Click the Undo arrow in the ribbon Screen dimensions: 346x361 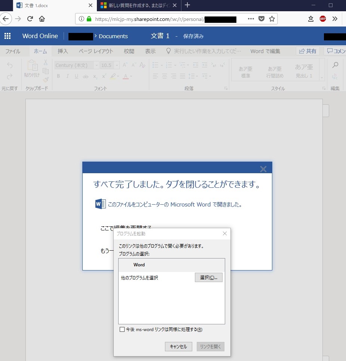point(10,65)
